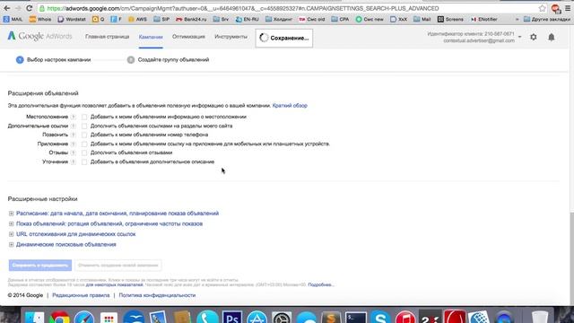Image resolution: width=574 pixels, height=323 pixels.
Task: Open Safari from the dock
Action: [84, 317]
